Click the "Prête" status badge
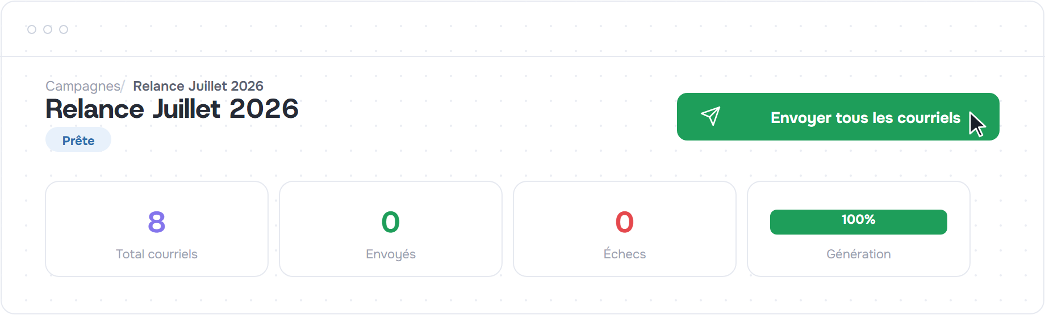This screenshot has height=315, width=1045. click(x=78, y=140)
